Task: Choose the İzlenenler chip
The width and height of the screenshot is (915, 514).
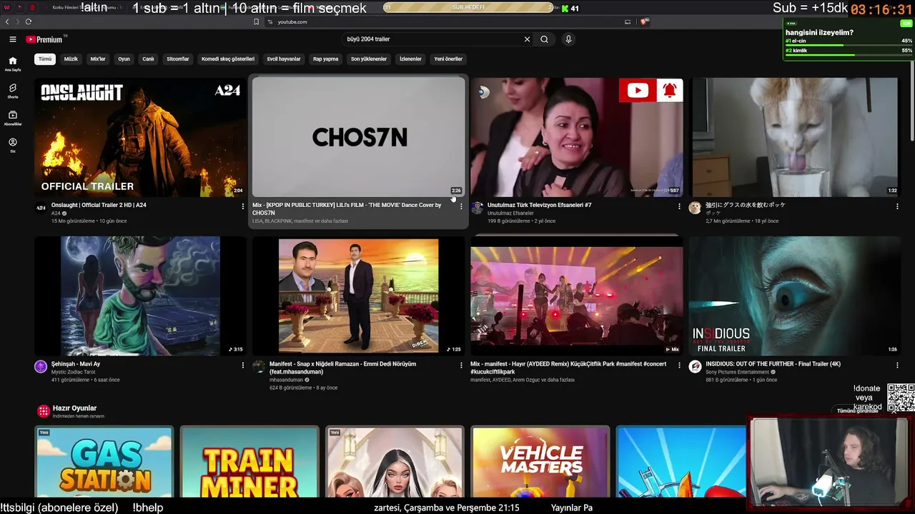Action: pyautogui.click(x=410, y=59)
